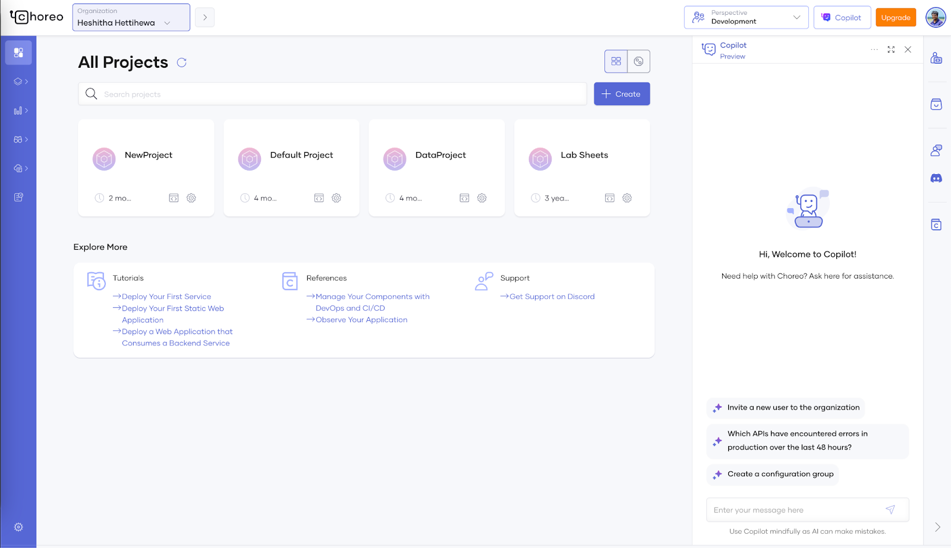
Task: Open the Lab Sheets project
Action: [584, 155]
